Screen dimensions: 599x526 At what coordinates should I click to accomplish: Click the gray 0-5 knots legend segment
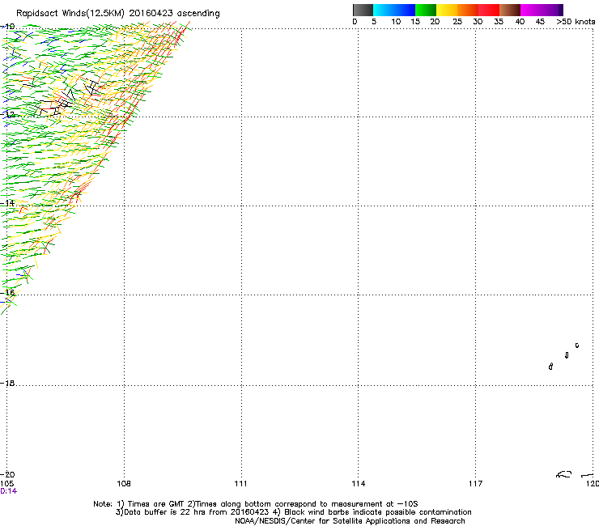[363, 10]
